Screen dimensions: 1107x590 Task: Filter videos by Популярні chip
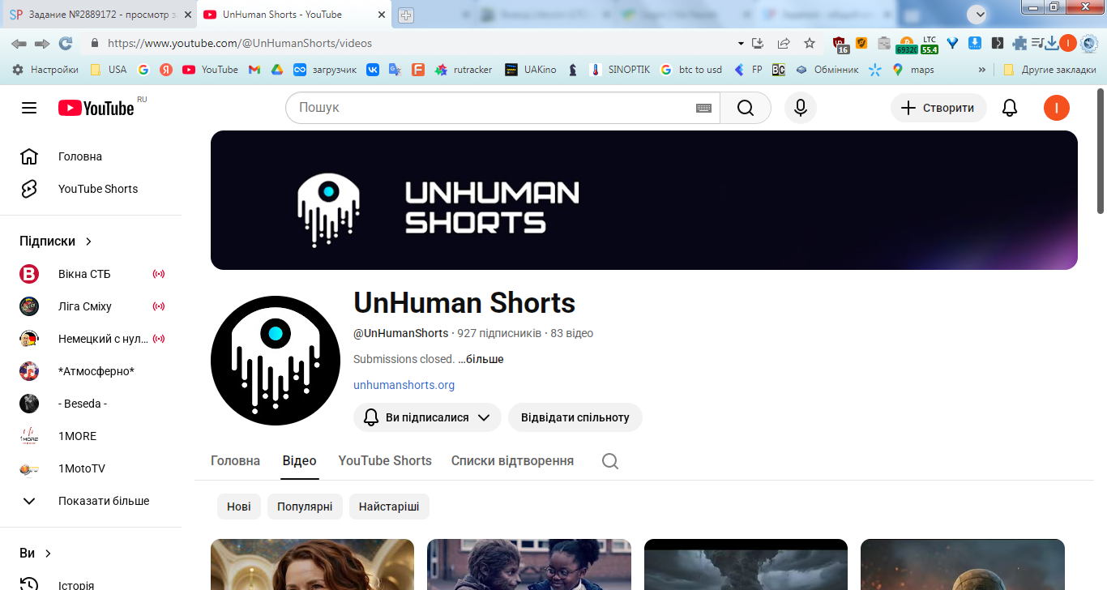(305, 507)
